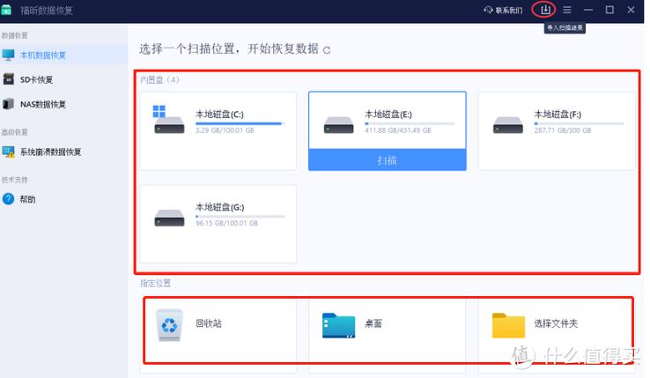
Task: Open the hamburger menu icon
Action: [x=566, y=10]
